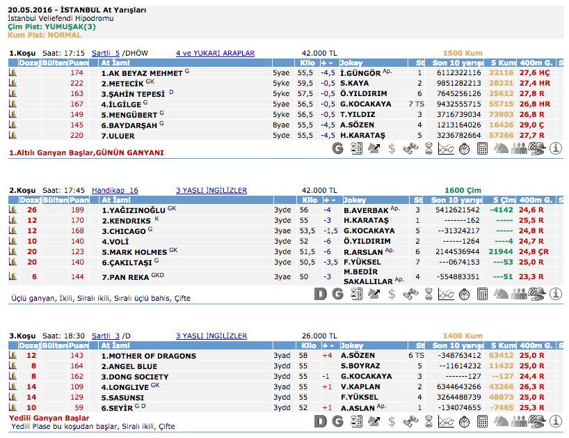Screen dimensions: 569x438
Task: Open the hourglass icon for race 1
Action: (428, 148)
